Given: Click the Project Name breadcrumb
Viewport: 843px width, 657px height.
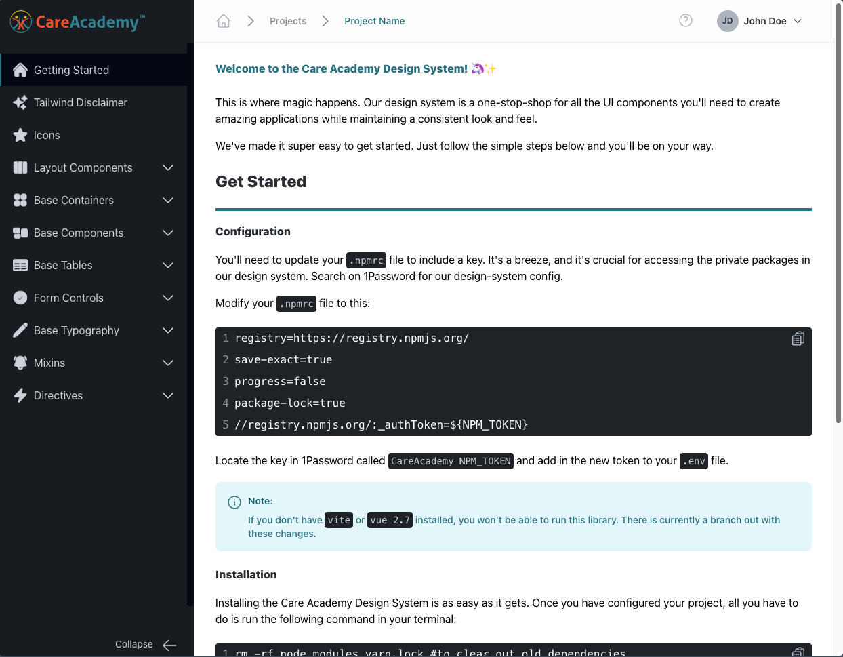Looking at the screenshot, I should (374, 21).
